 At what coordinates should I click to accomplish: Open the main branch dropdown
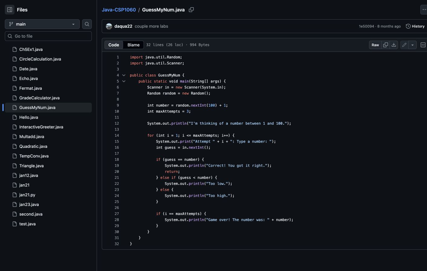[x=42, y=24]
